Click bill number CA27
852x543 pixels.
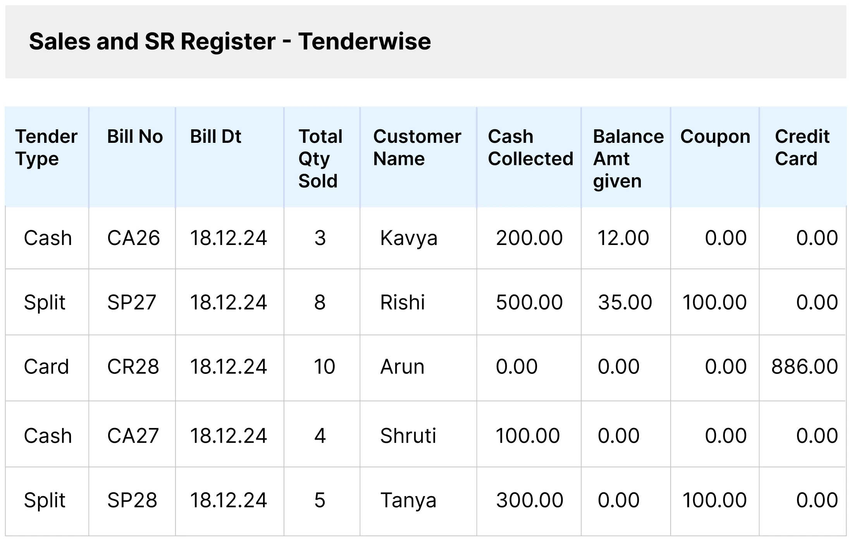click(133, 436)
